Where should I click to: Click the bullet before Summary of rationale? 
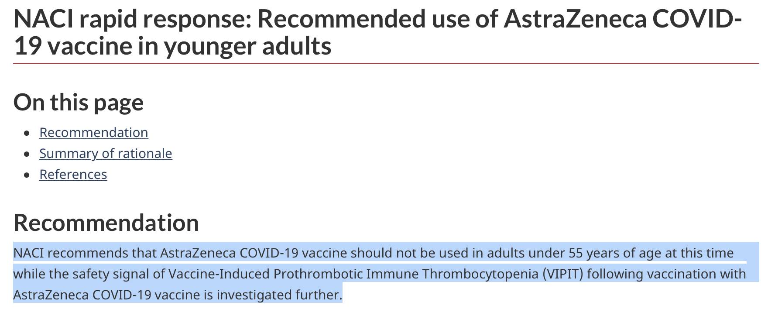(x=27, y=154)
